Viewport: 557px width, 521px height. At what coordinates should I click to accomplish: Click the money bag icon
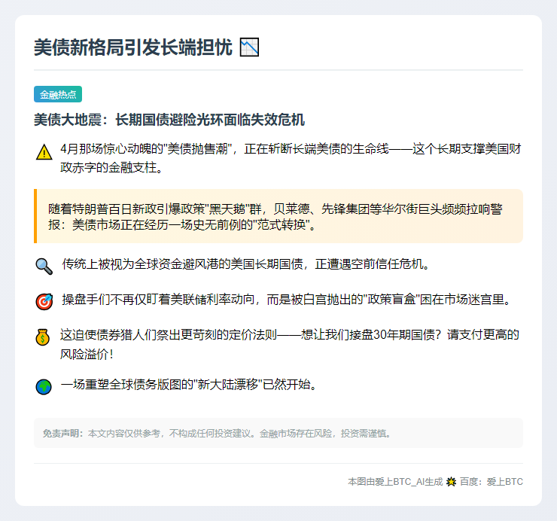click(x=43, y=337)
